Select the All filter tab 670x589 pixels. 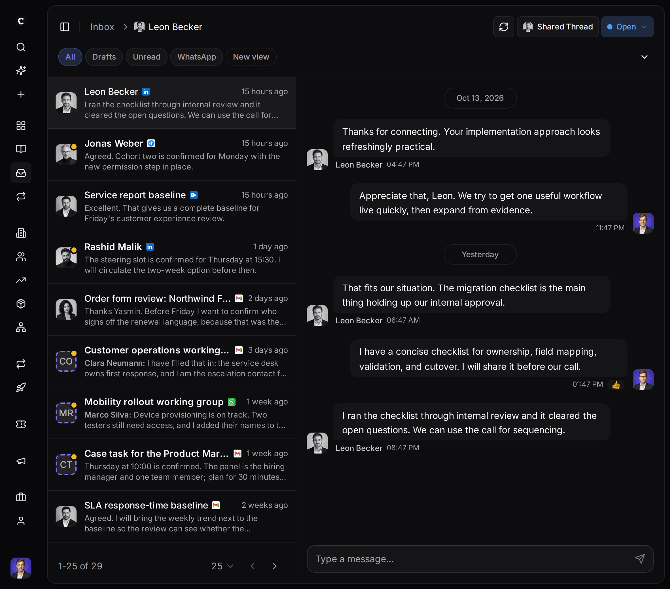[x=70, y=57]
